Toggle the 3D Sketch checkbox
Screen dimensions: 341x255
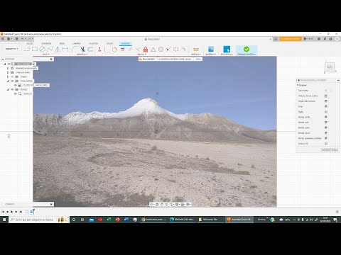[x=326, y=144]
